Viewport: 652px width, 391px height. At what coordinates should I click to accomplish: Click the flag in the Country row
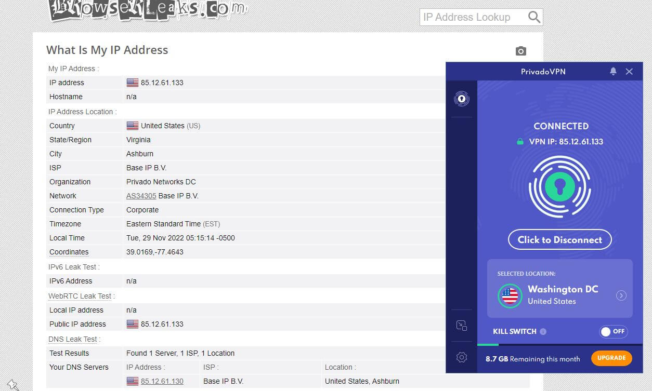point(133,126)
